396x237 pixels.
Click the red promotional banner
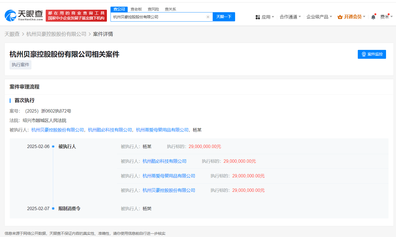click(76, 16)
